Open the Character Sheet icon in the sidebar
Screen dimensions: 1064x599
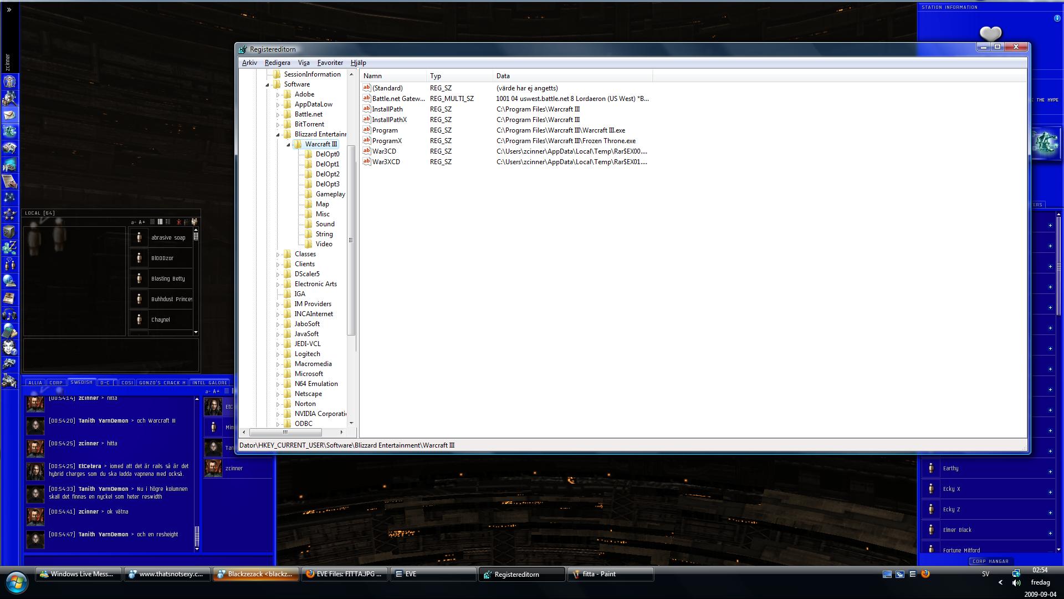(9, 82)
